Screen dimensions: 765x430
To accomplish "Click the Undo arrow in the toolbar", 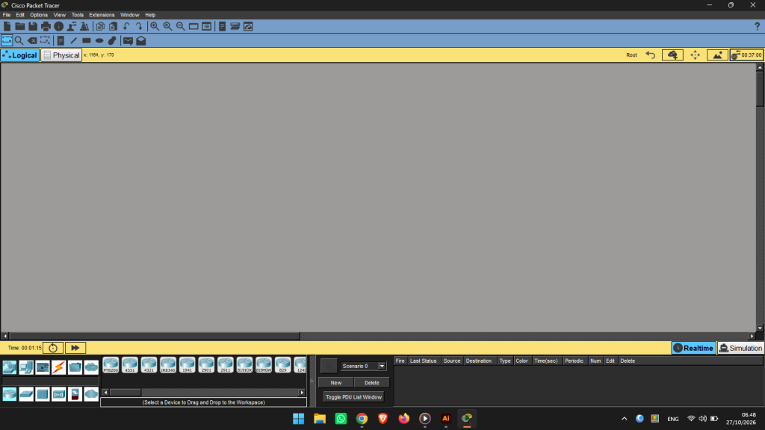I will pyautogui.click(x=126, y=26).
